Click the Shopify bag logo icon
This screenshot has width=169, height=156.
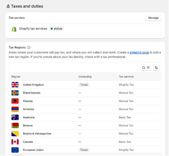pyautogui.click(x=14, y=29)
